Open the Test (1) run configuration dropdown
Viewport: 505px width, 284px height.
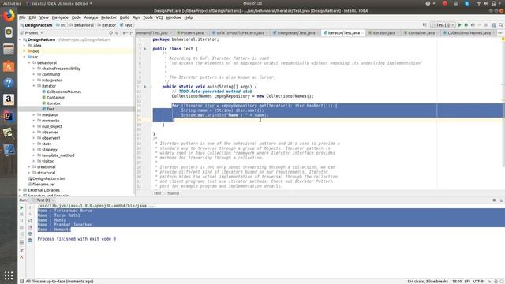(x=443, y=25)
